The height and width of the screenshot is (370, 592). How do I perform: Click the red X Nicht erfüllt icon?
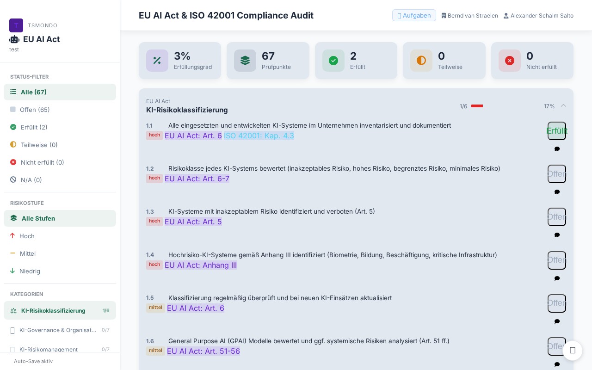(510, 61)
